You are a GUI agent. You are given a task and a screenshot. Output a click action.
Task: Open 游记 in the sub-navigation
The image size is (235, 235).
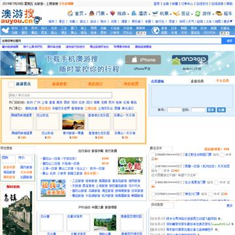tap(83, 22)
